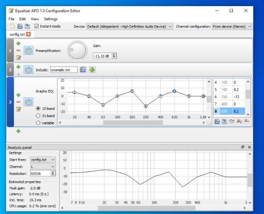Open the View menu
Screen dimensions: 264x214
(35, 19)
